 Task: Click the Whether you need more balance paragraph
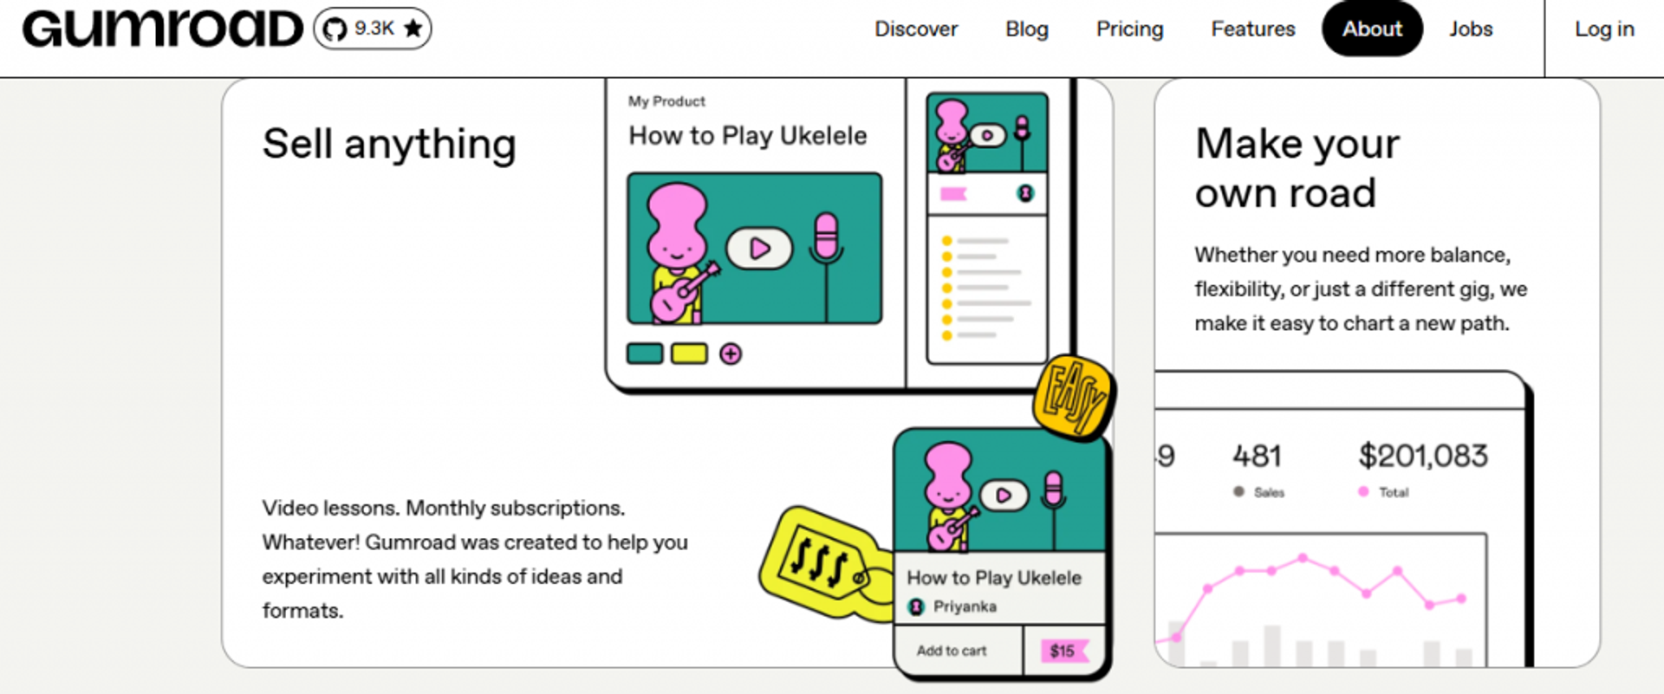tap(1361, 289)
